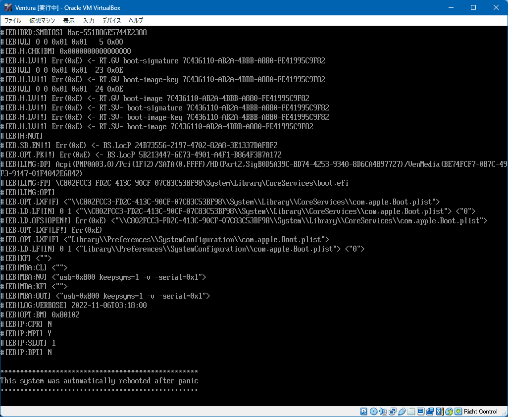
Task: Click the VirtualBox icon in title bar
Action: click(x=8, y=7)
